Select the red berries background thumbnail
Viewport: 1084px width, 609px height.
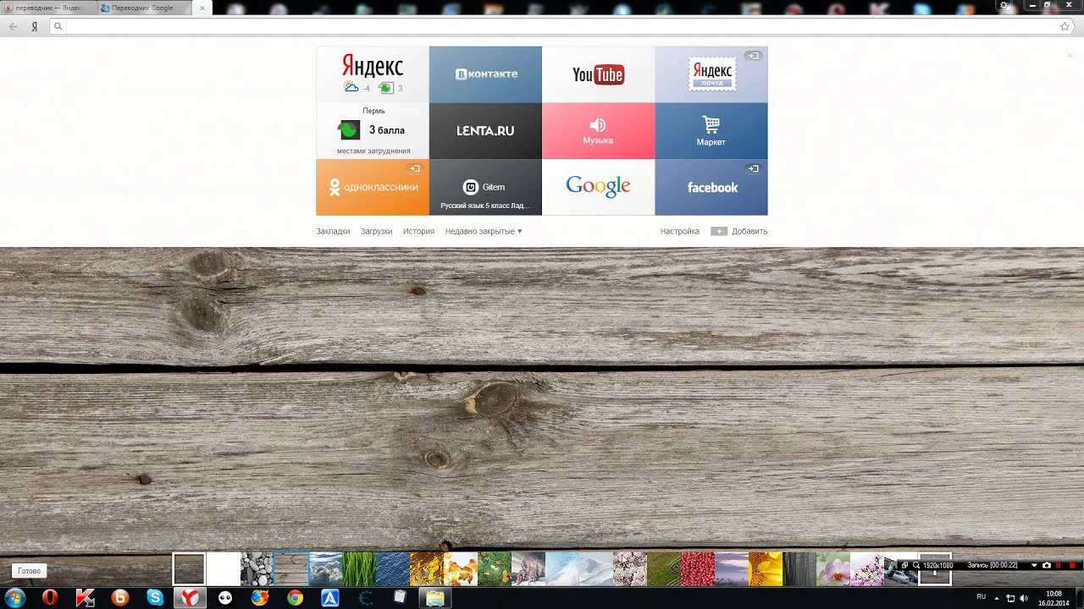pos(698,569)
